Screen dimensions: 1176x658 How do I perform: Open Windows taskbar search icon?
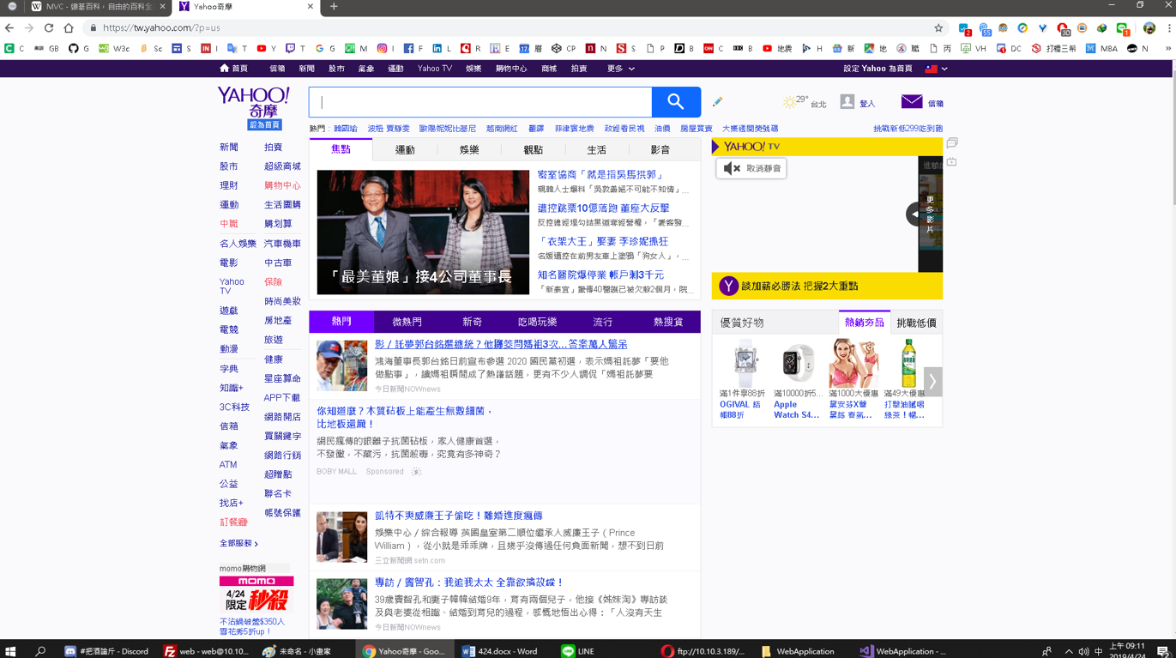click(x=40, y=651)
